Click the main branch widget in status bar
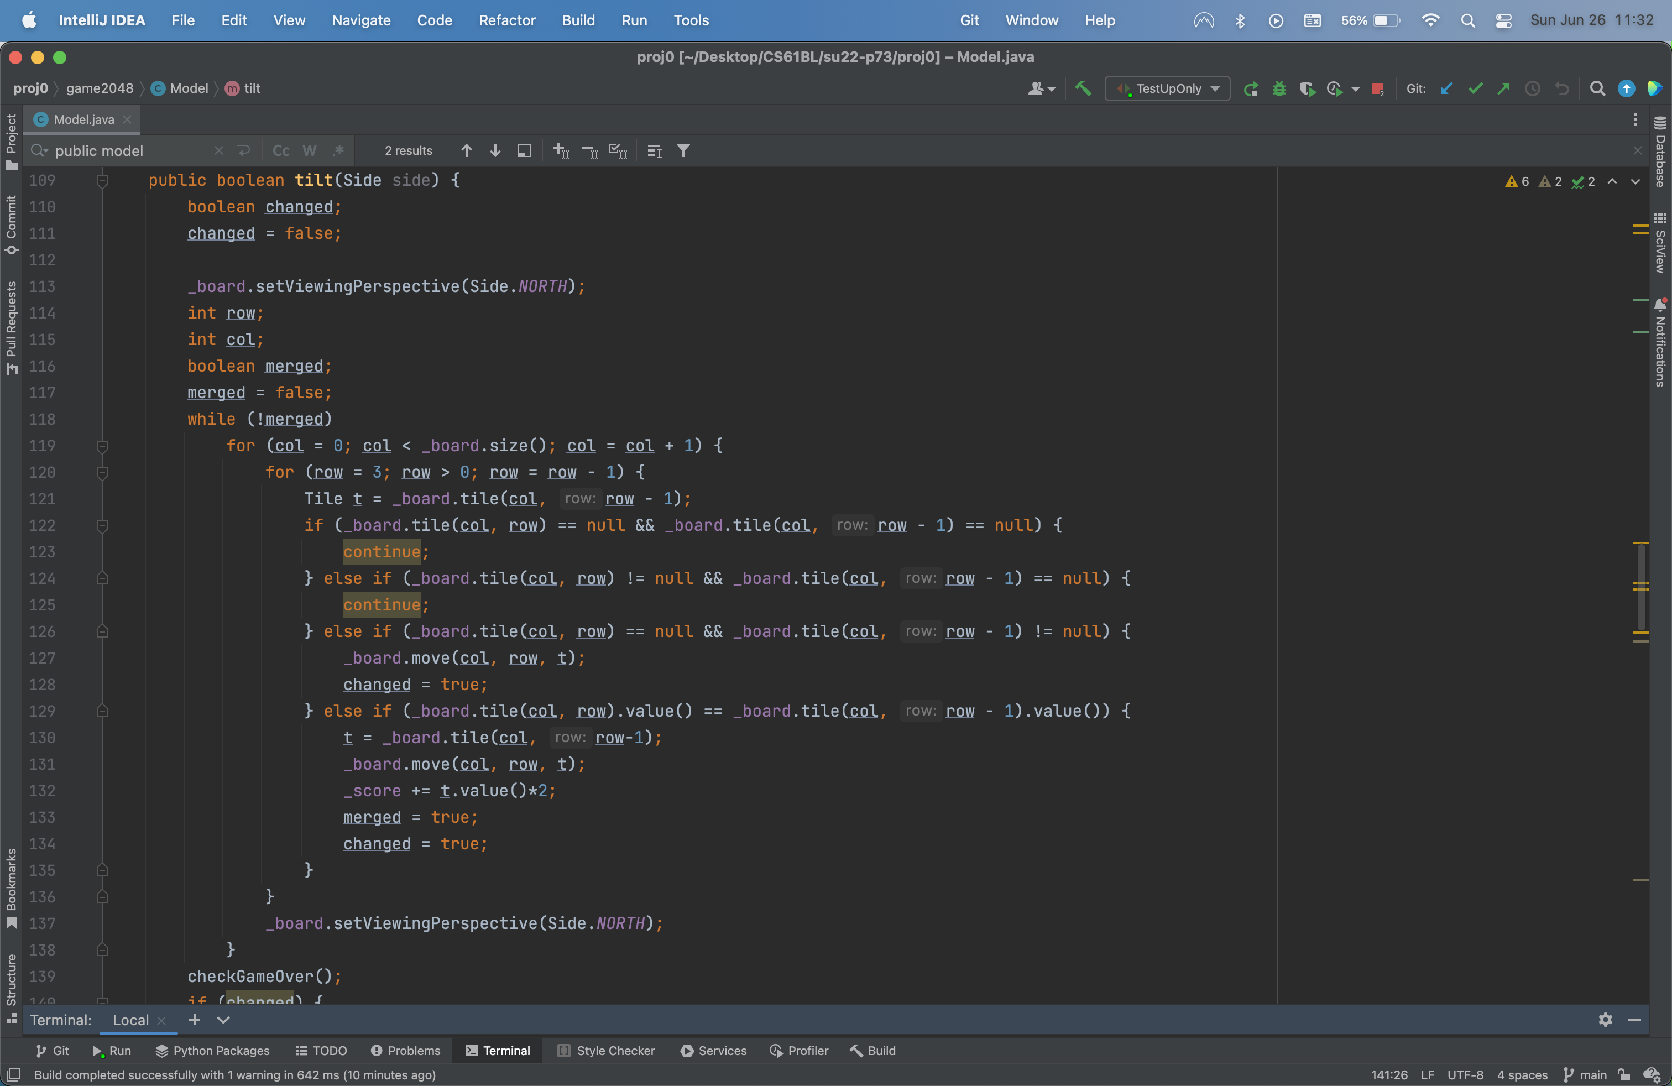The width and height of the screenshot is (1672, 1086). (x=1586, y=1075)
